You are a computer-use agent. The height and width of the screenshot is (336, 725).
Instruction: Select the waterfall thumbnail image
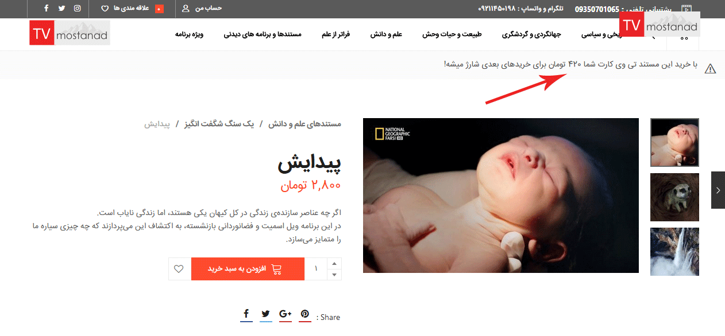pyautogui.click(x=674, y=252)
